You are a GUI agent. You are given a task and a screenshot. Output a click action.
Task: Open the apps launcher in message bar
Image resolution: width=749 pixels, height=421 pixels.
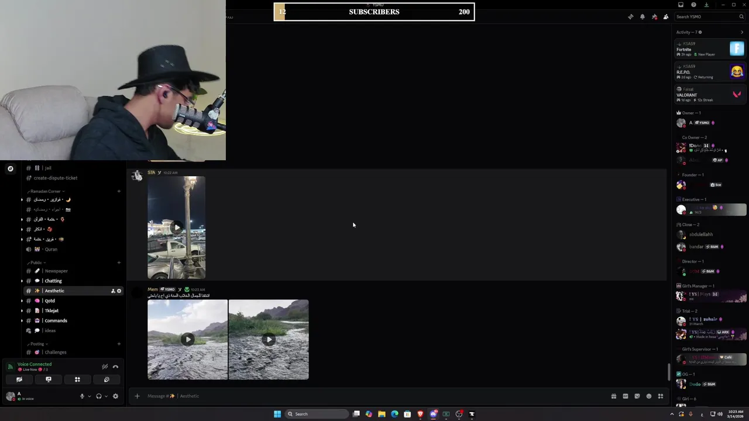(x=660, y=396)
